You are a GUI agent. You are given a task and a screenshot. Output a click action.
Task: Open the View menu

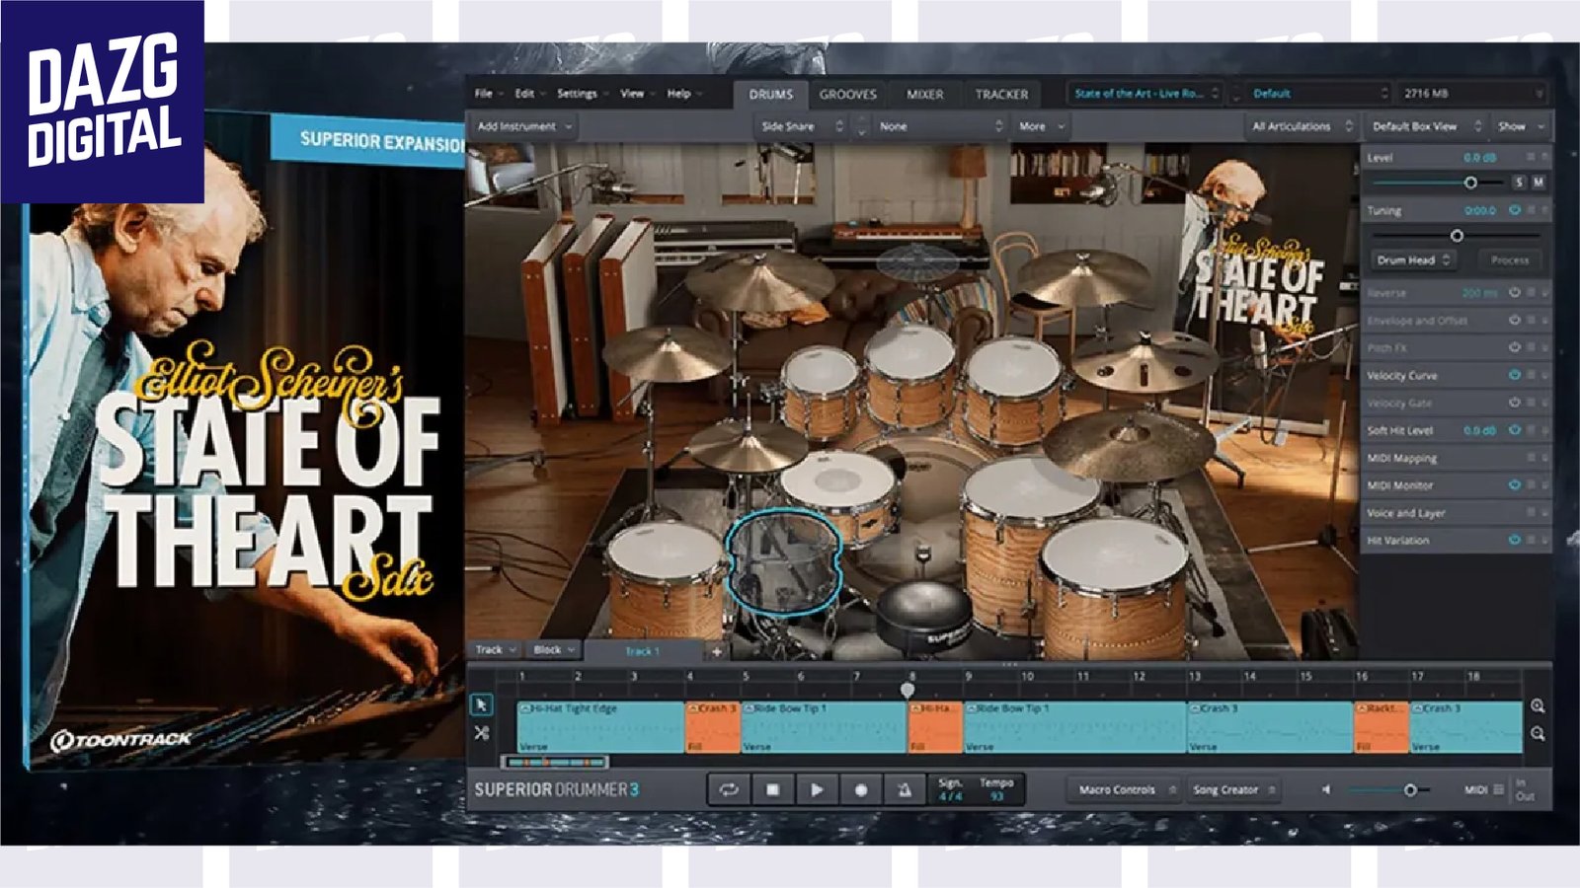point(636,94)
